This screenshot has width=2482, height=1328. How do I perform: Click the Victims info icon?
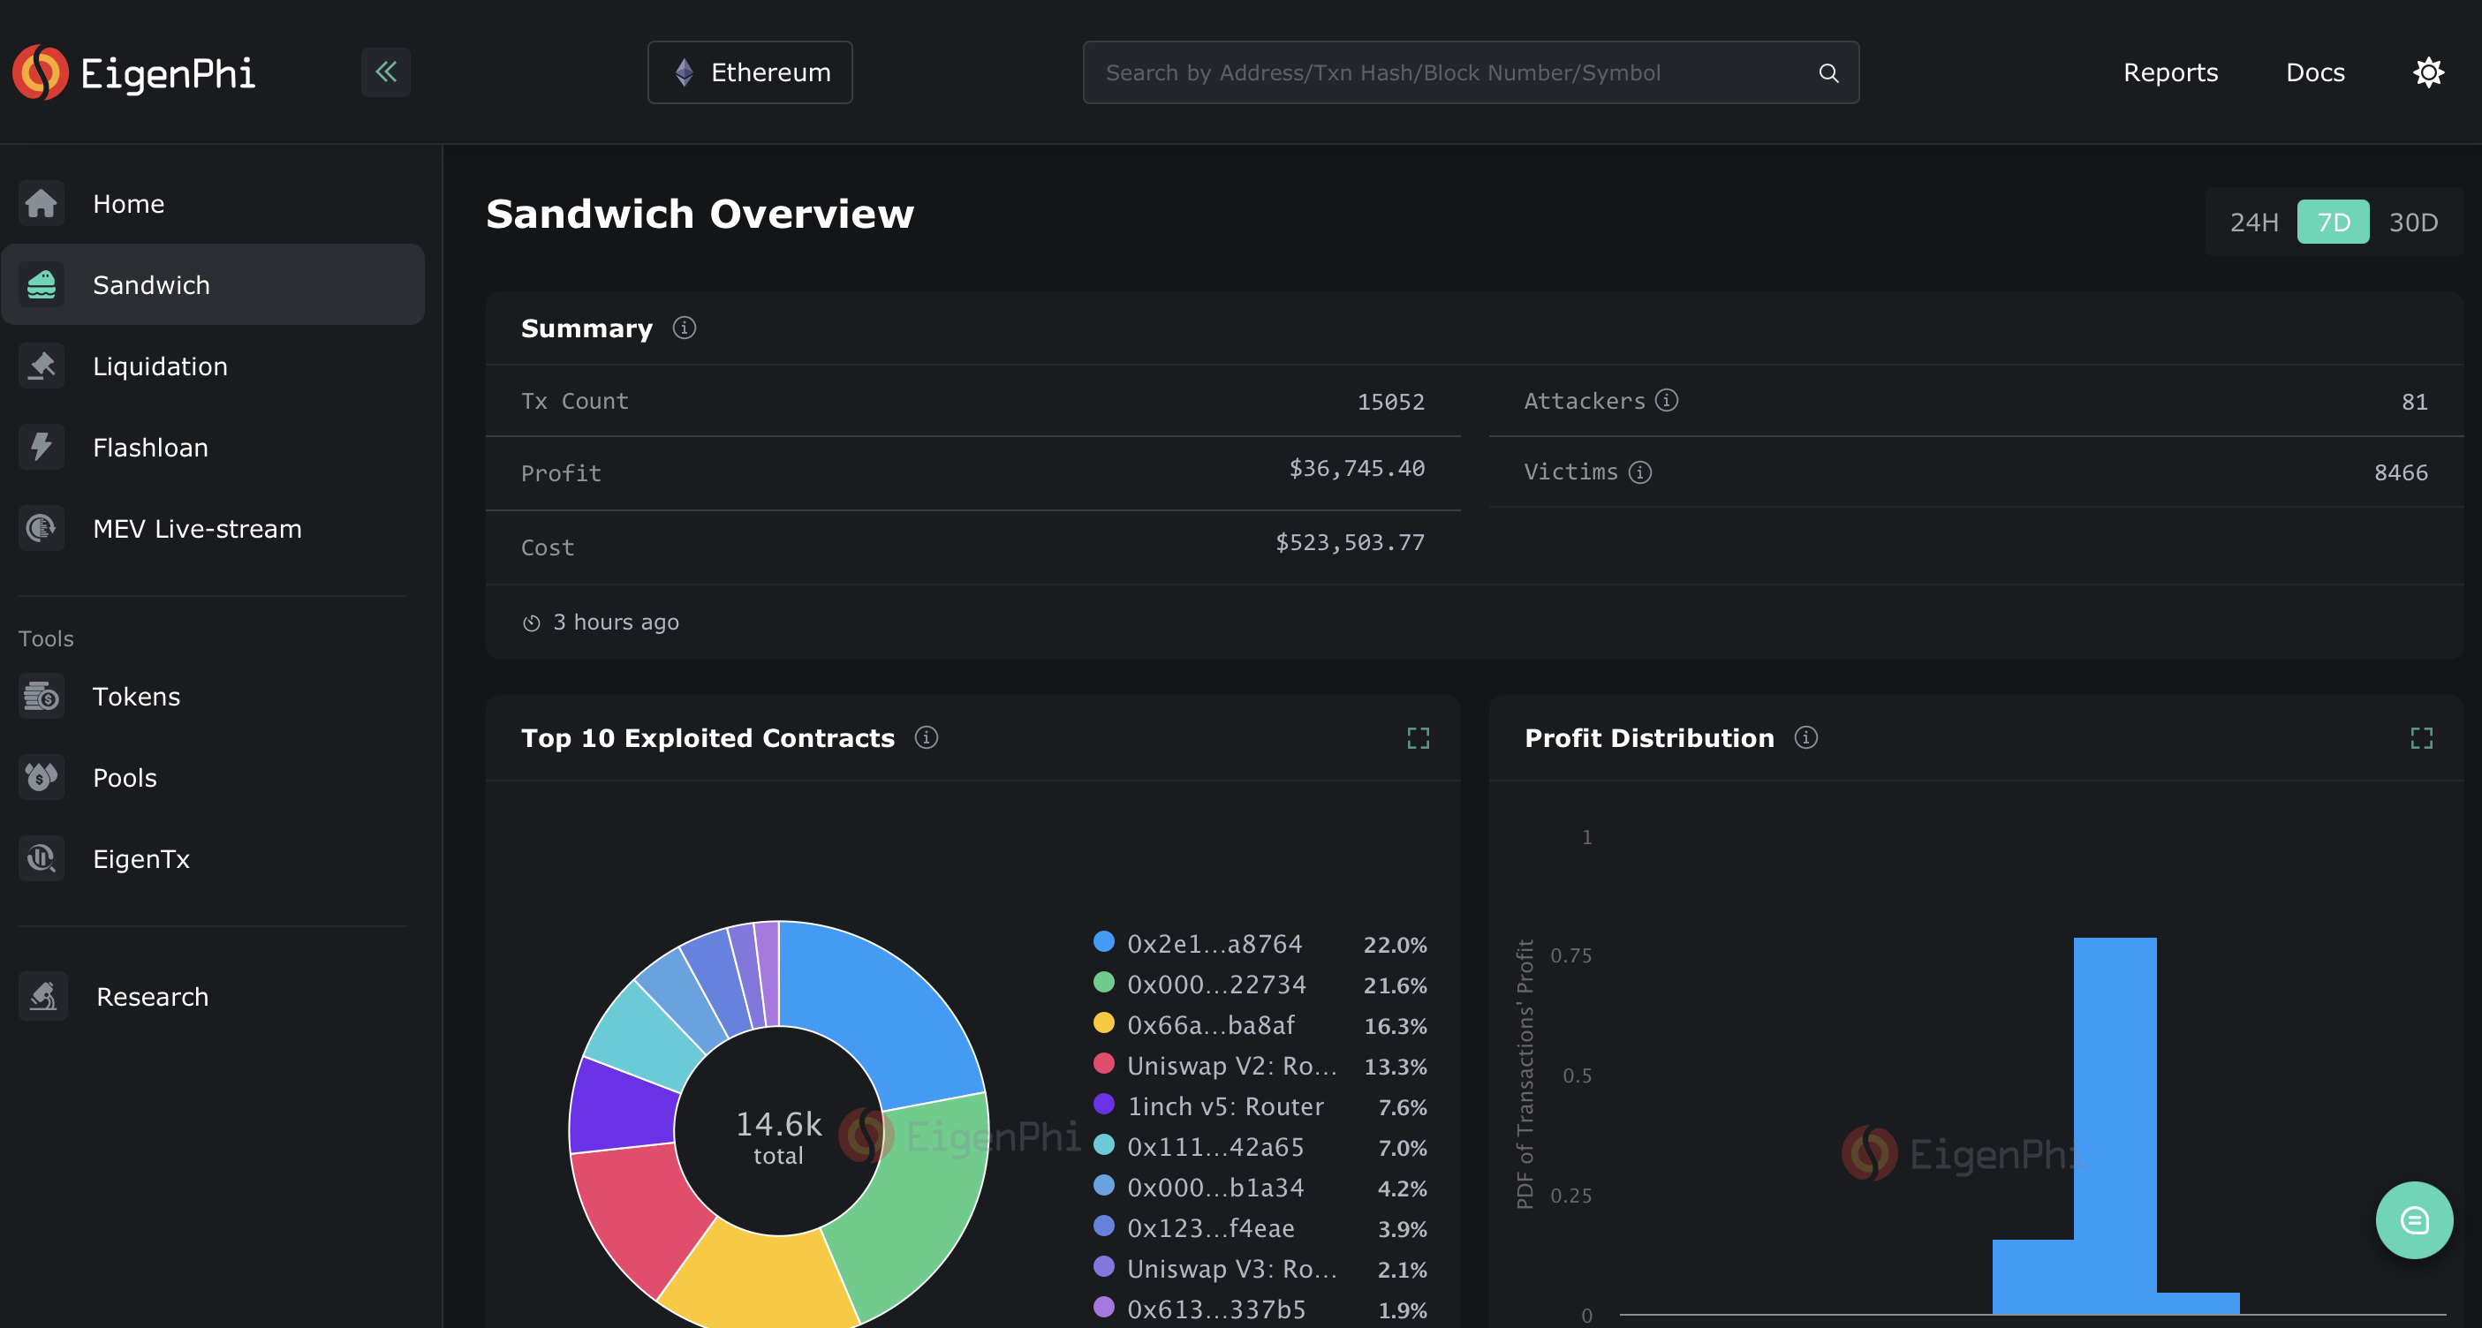click(x=1640, y=472)
